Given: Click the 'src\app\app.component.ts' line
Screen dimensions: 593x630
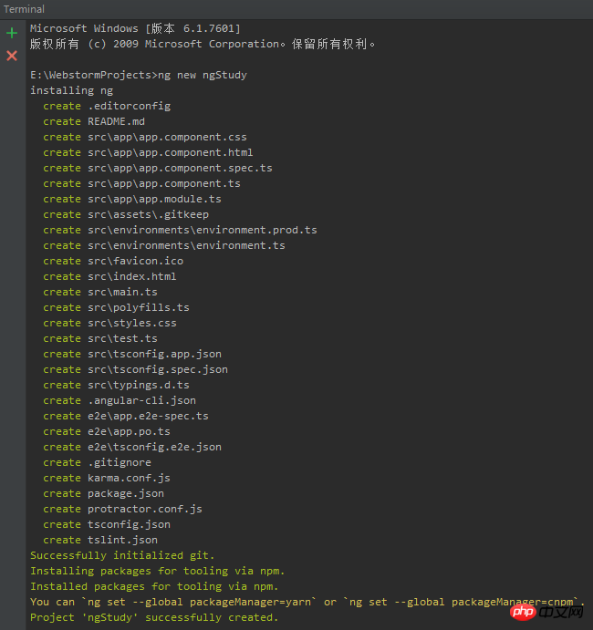Looking at the screenshot, I should coord(141,183).
